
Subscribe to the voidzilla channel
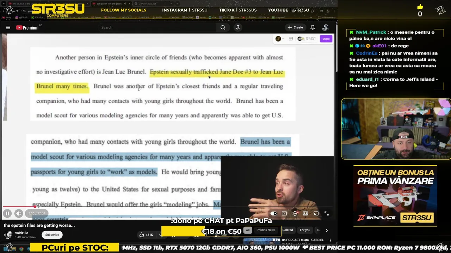pos(52,235)
